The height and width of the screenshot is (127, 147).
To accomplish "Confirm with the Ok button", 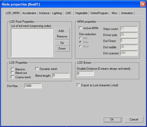I will tap(113, 119).
